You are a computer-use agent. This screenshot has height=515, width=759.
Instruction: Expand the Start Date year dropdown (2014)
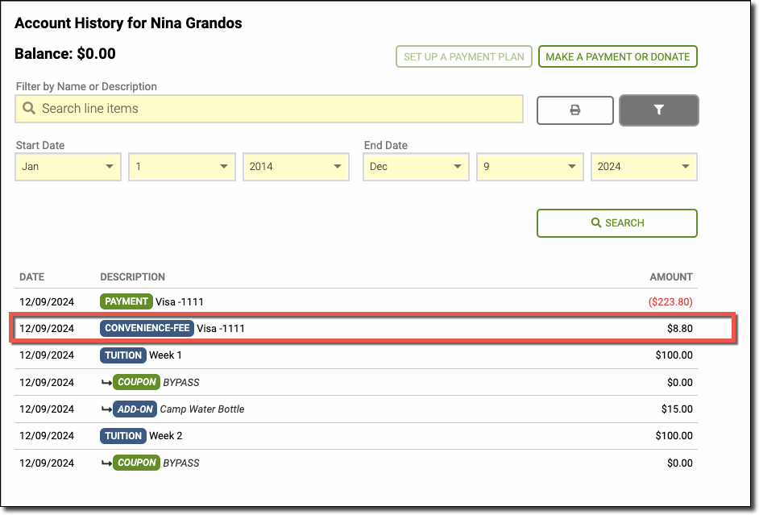click(x=296, y=167)
